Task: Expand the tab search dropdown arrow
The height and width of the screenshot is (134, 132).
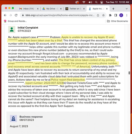Action: coord(127,9)
